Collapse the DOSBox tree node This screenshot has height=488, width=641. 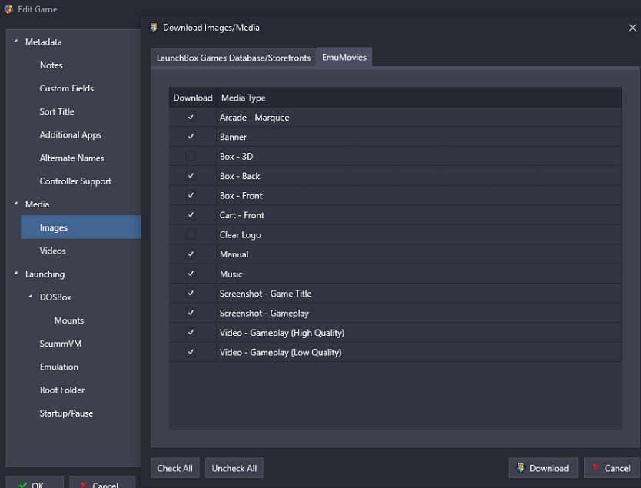click(30, 297)
